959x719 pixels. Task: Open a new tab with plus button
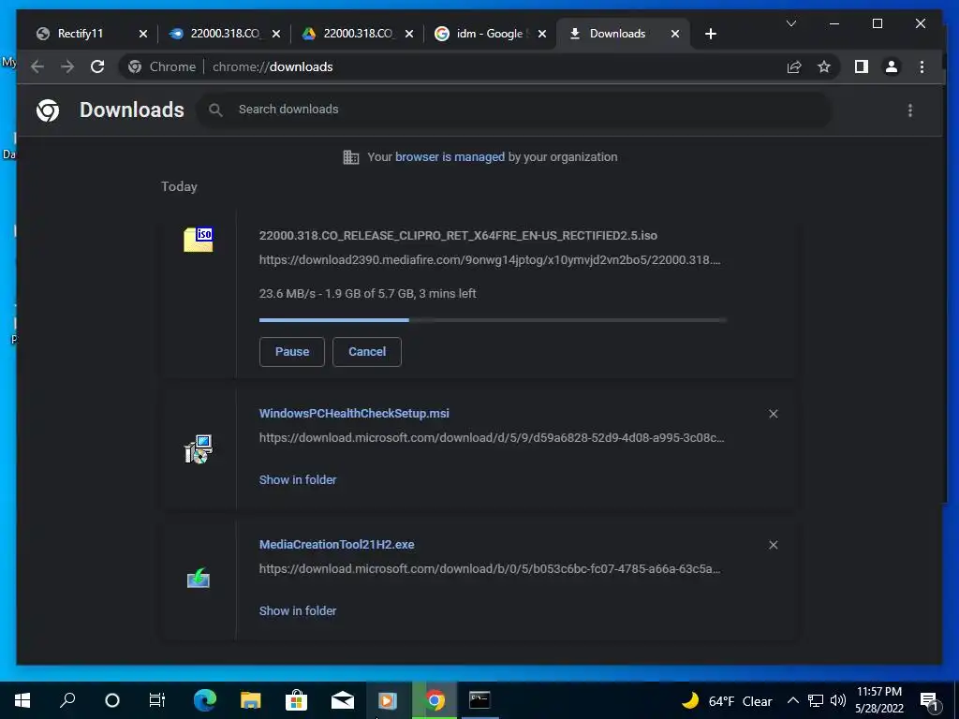click(x=710, y=34)
